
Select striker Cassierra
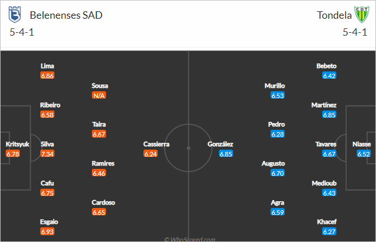[156, 145]
